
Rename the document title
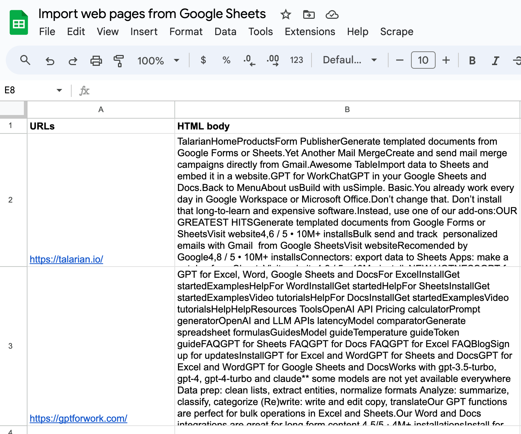tap(152, 14)
